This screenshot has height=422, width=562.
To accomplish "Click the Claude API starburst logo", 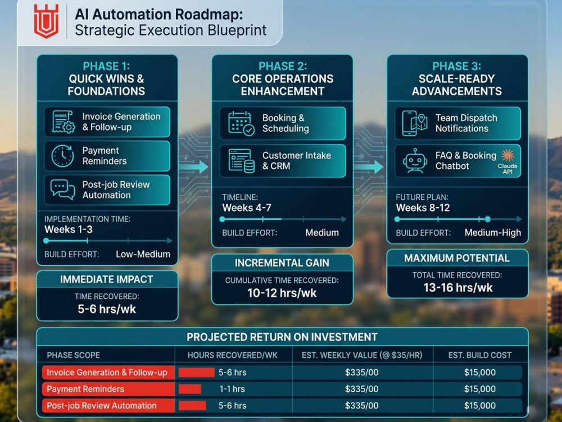I will click(507, 155).
